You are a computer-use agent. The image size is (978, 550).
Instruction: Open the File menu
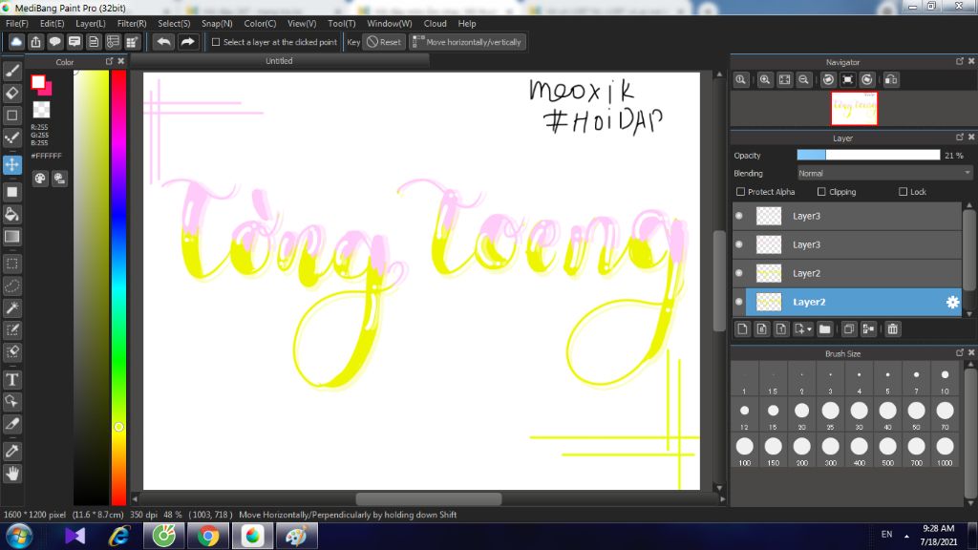click(x=17, y=24)
